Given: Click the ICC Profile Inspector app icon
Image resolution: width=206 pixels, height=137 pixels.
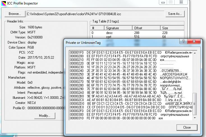Looking at the screenshot, I should tap(4, 3).
